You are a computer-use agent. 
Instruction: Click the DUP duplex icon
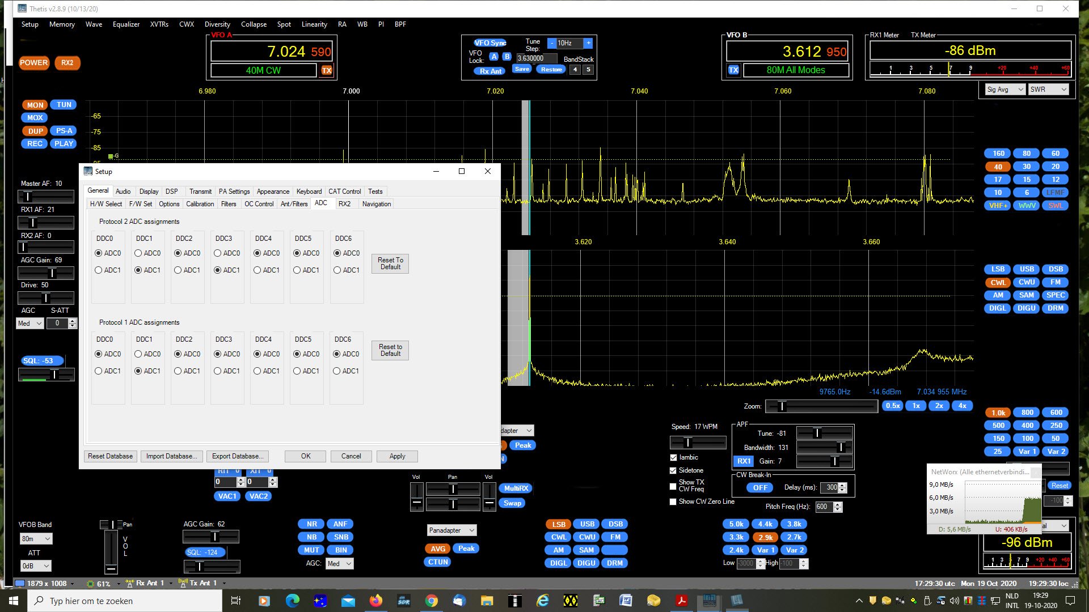(35, 131)
